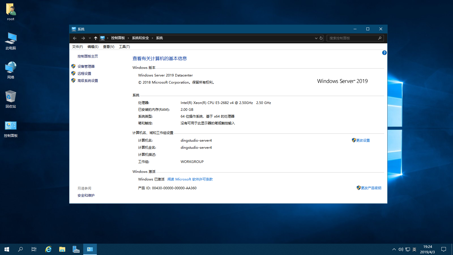This screenshot has width=453, height=255.
Task: Show hidden system tray icons
Action: (394, 249)
